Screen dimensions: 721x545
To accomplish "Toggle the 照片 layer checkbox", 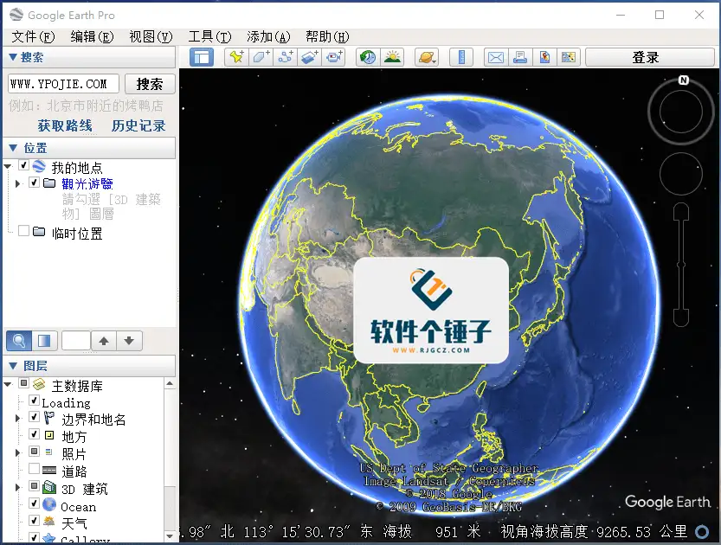I will (x=34, y=452).
